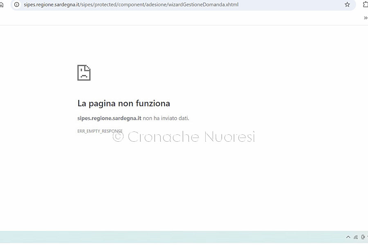368x245 pixels.
Task: Click the browser Home button
Action: (2, 4)
